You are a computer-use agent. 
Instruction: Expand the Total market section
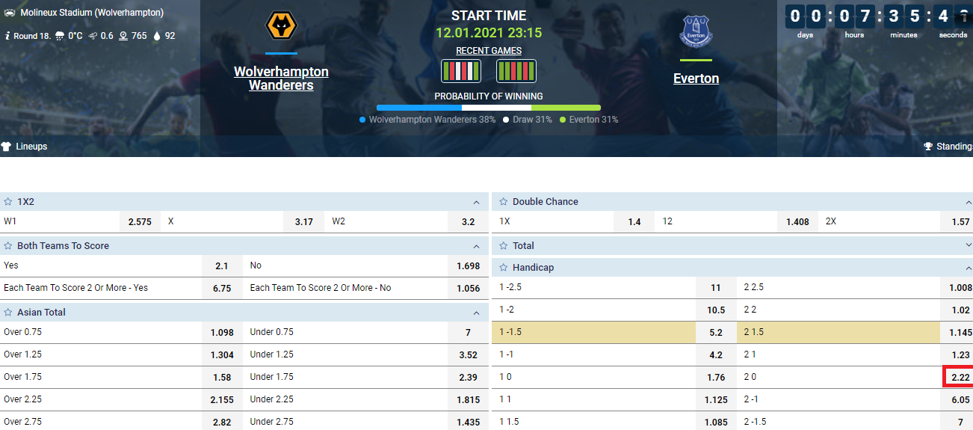pos(968,246)
